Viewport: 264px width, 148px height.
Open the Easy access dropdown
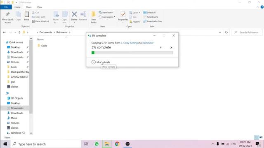coord(107,17)
